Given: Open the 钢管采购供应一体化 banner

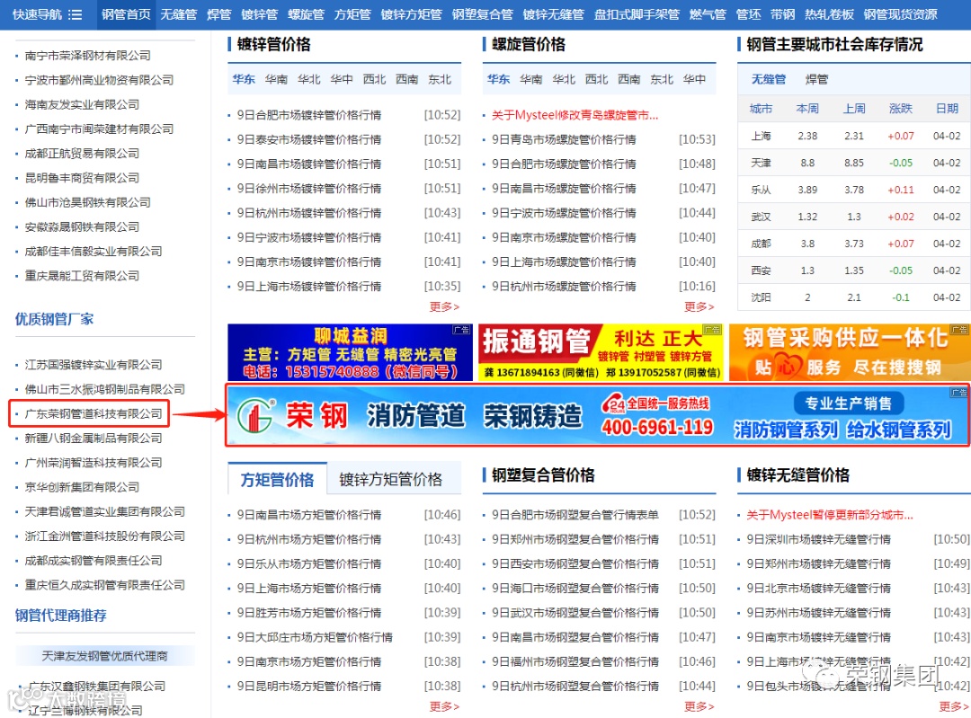Looking at the screenshot, I should point(850,352).
